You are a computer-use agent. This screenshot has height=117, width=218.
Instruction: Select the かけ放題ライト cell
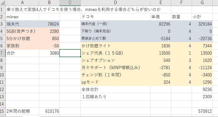[115, 46]
